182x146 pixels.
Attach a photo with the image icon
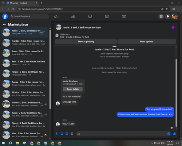[62, 134]
